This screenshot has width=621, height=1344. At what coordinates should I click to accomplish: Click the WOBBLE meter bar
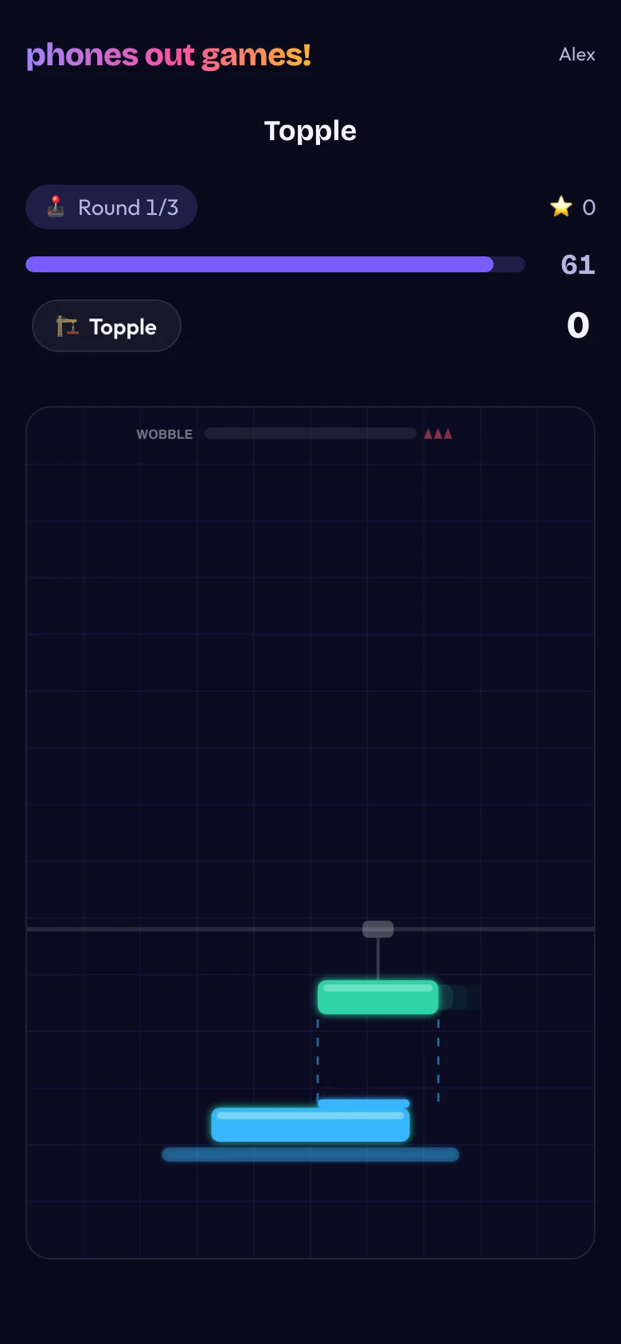pyautogui.click(x=310, y=433)
